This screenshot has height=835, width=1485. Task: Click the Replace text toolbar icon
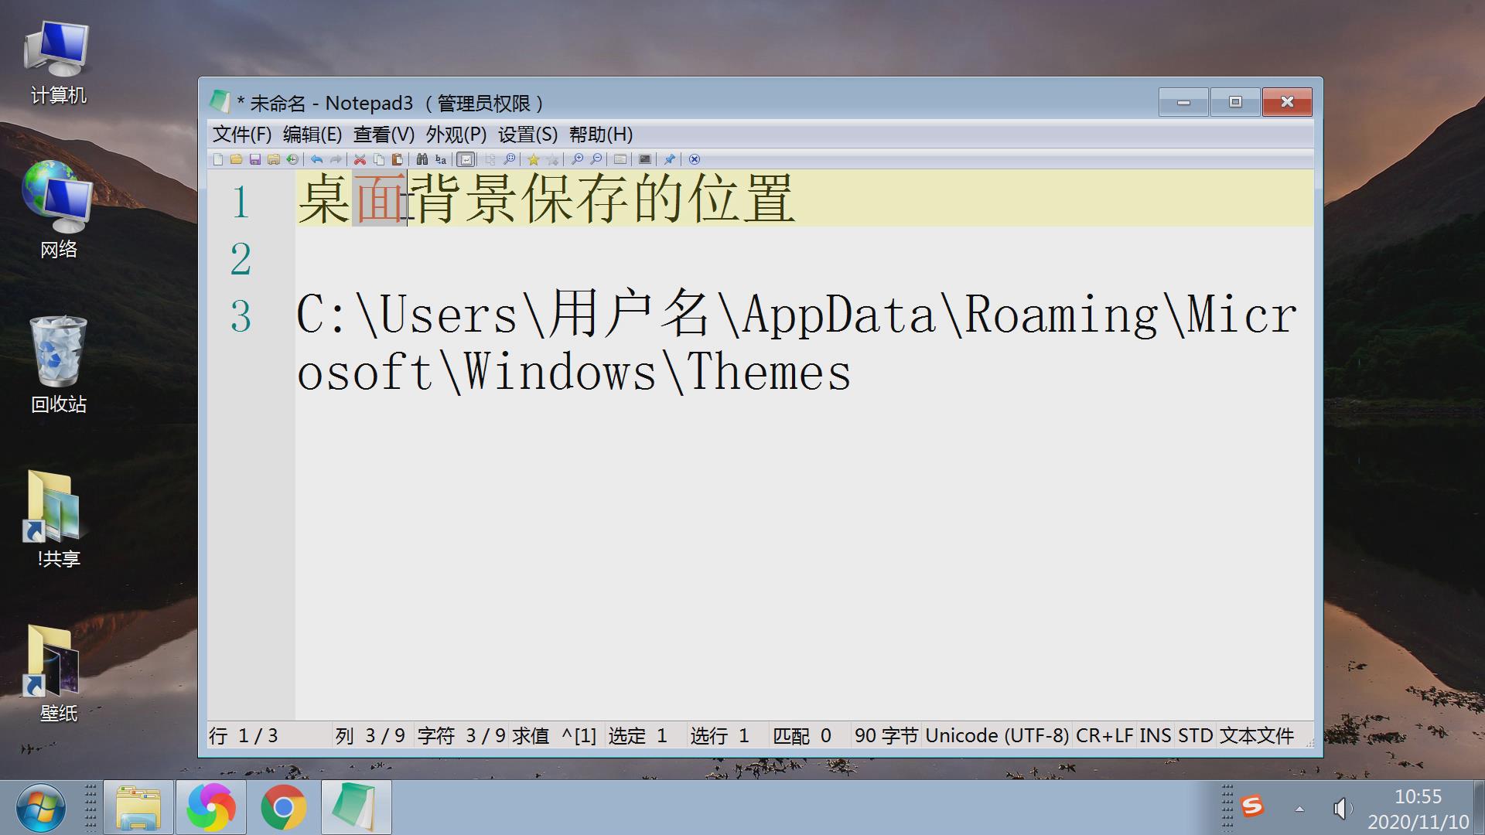pyautogui.click(x=441, y=159)
